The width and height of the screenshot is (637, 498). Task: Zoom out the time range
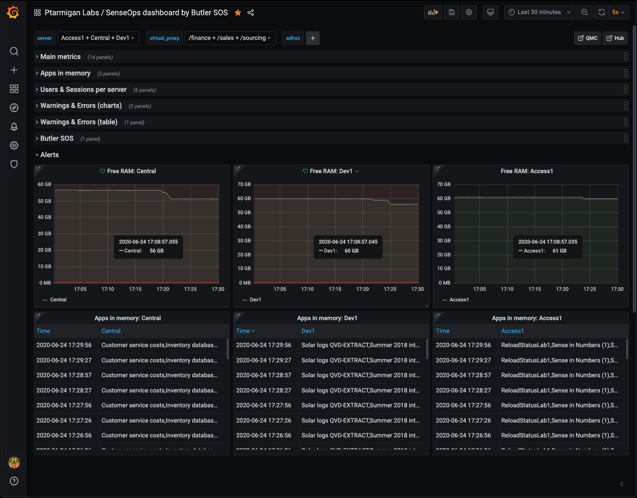(x=584, y=12)
